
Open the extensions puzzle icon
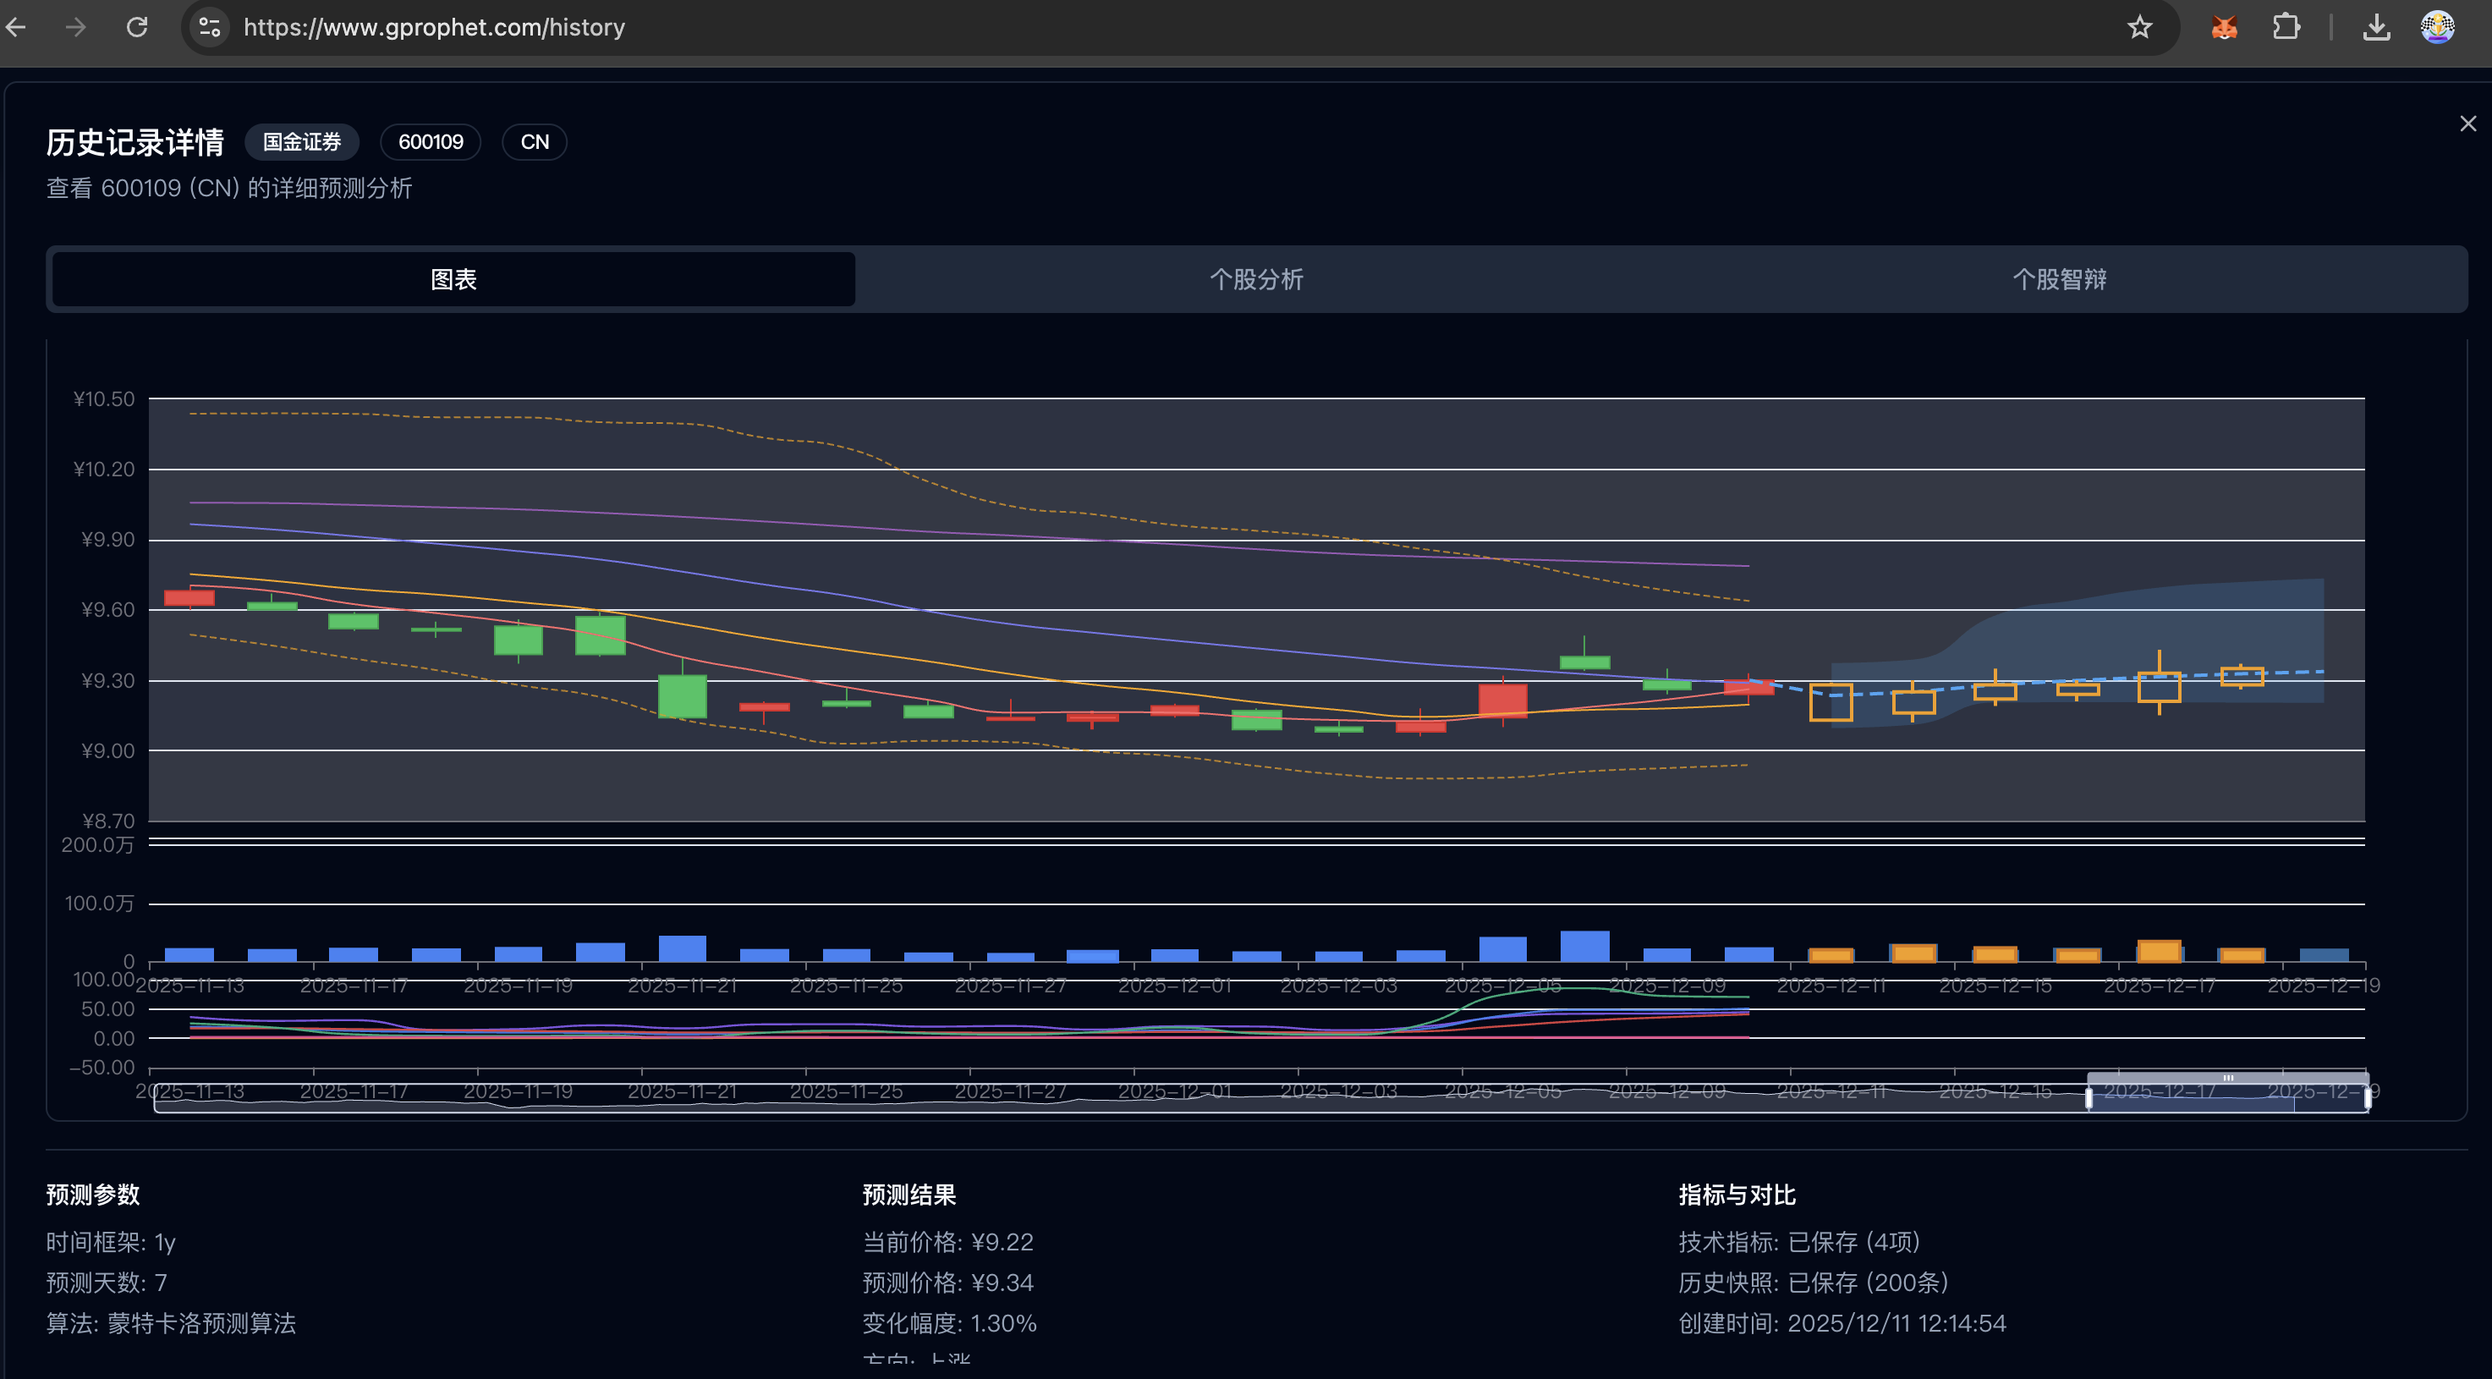tap(2286, 27)
